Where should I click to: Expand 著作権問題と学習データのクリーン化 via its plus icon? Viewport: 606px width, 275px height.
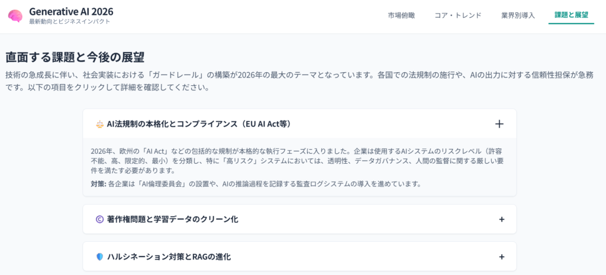(501, 219)
